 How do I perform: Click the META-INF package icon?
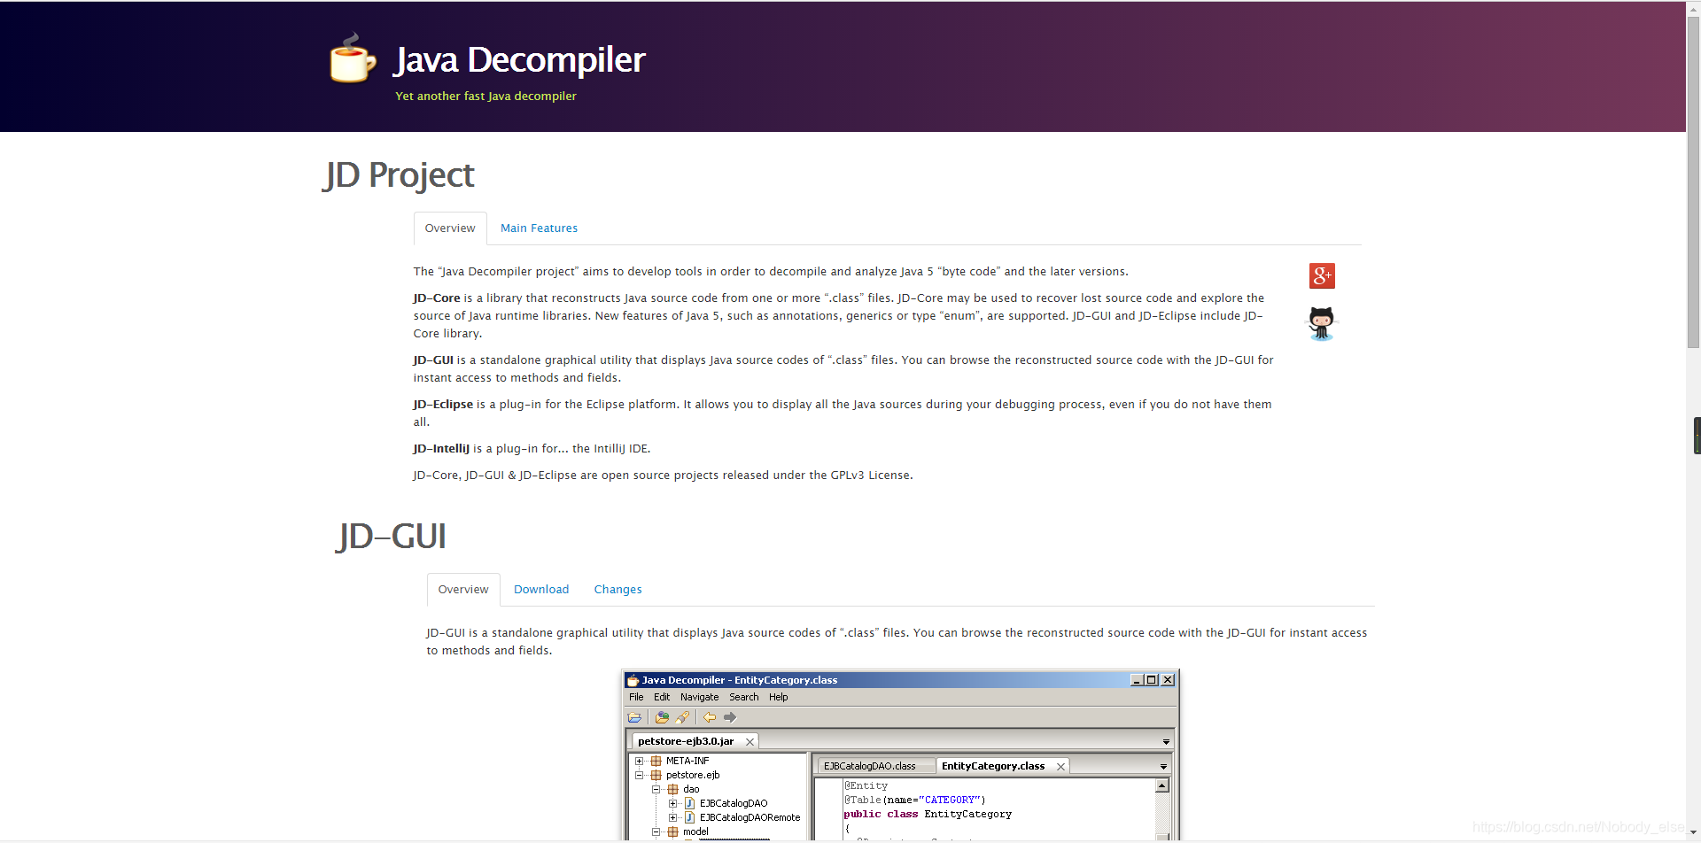tap(656, 761)
